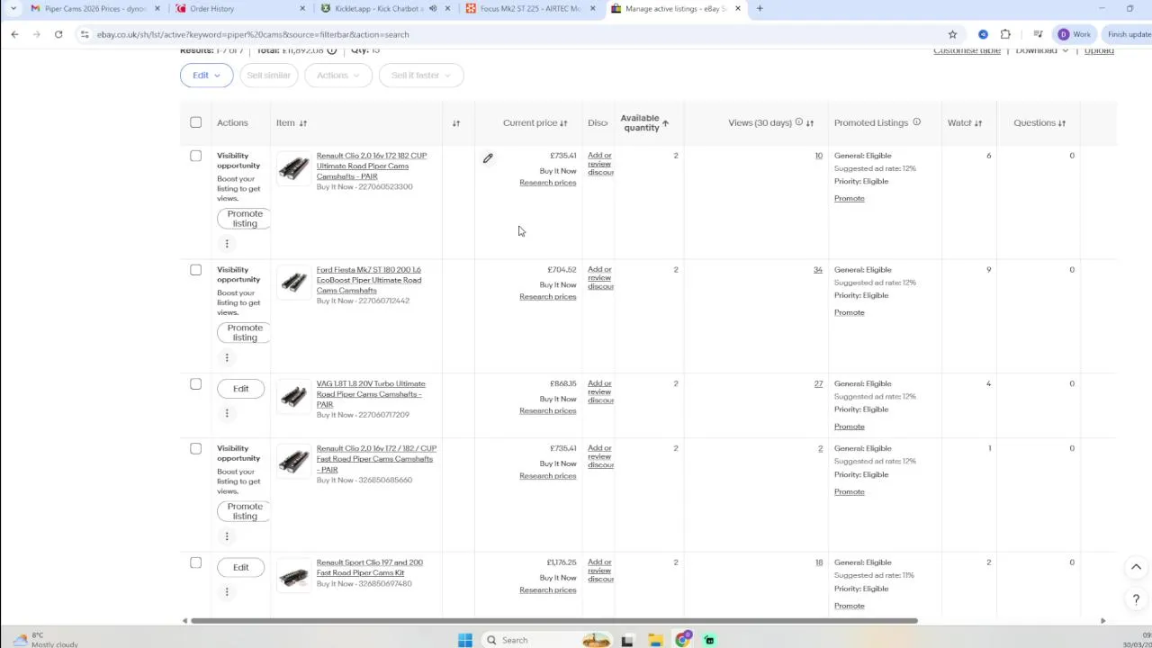Close the Order History tab
This screenshot has height=648, width=1152.
[x=302, y=8]
